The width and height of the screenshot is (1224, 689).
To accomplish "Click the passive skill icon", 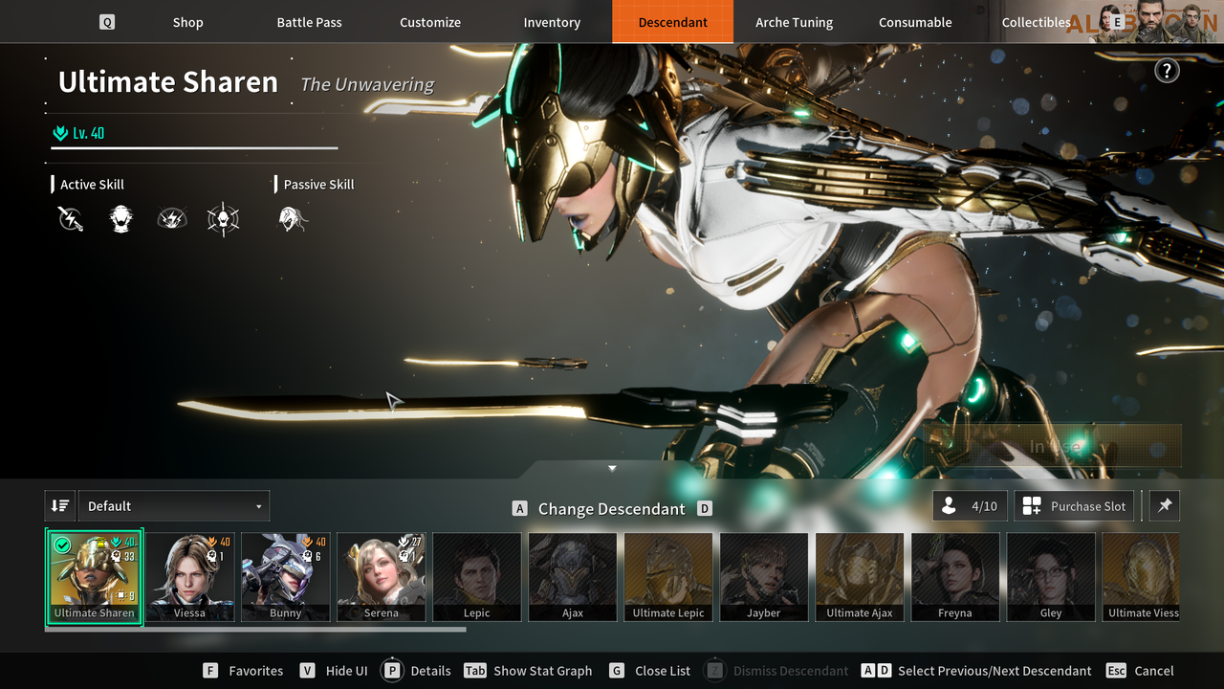I will coord(293,219).
